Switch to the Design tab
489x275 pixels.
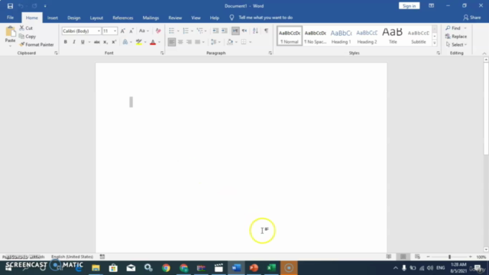point(74,18)
